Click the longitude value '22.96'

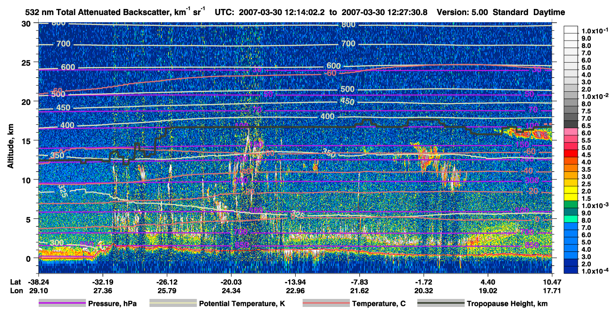295,290
